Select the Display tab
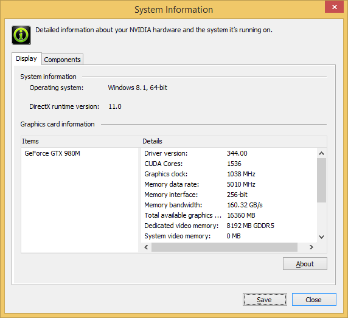Image resolution: width=348 pixels, height=318 pixels. coord(26,58)
